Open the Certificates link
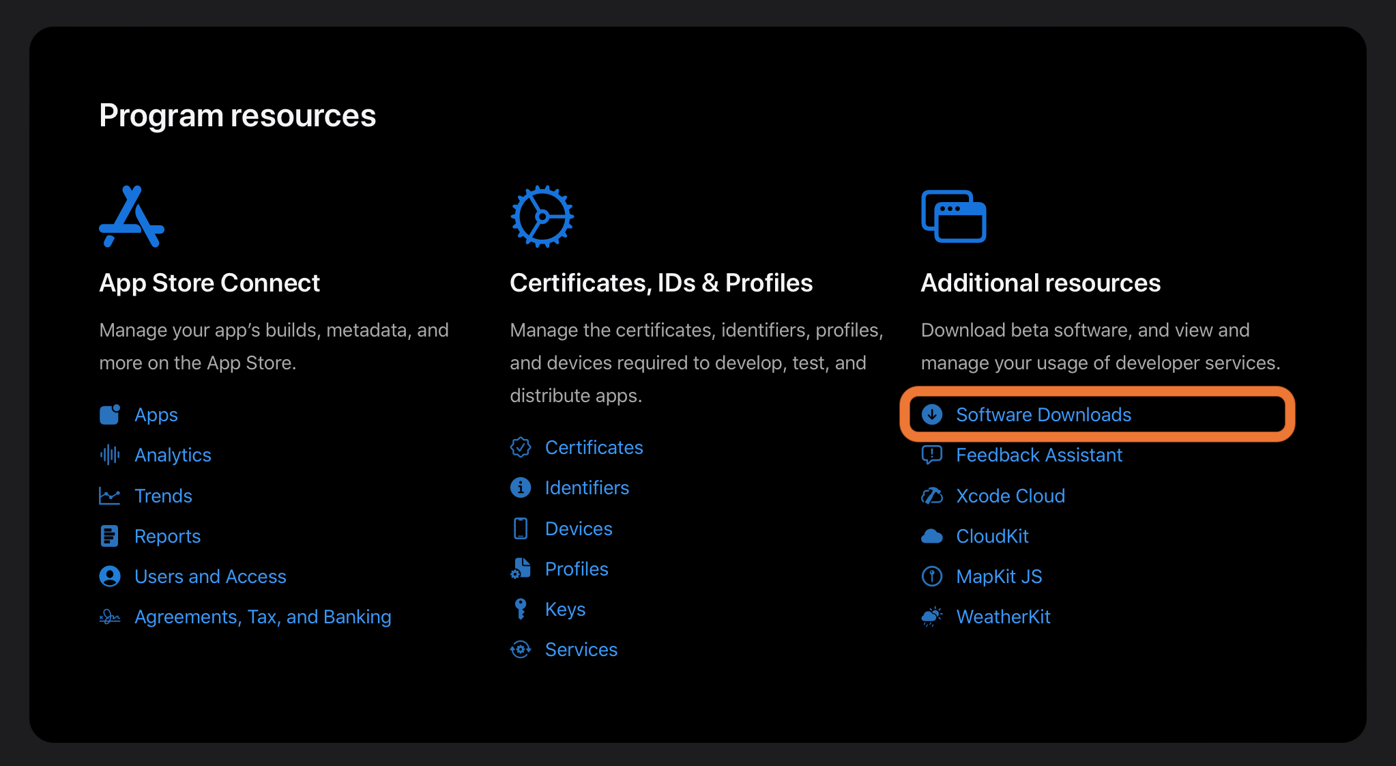Viewport: 1396px width, 766px height. [594, 448]
